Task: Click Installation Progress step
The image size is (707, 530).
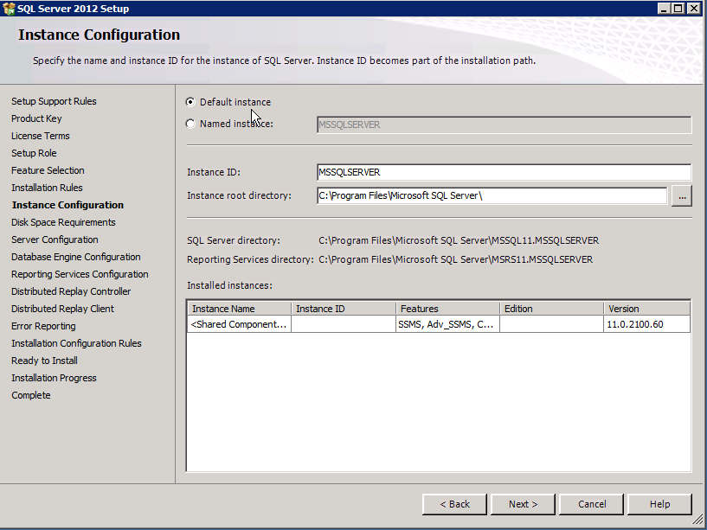Action: point(54,378)
